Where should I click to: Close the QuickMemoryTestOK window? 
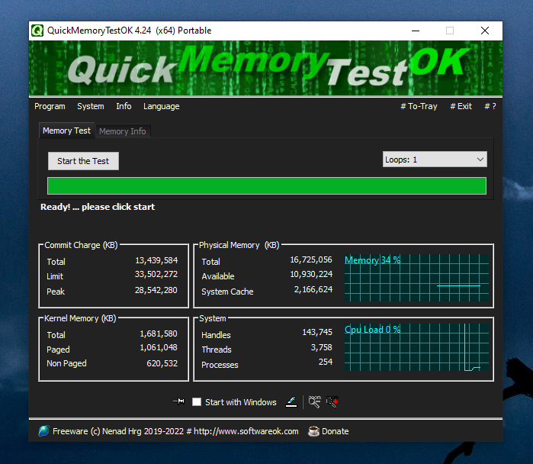[x=485, y=31]
